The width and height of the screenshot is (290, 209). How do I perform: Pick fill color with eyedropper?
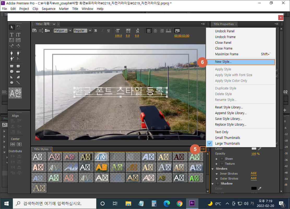(260, 149)
